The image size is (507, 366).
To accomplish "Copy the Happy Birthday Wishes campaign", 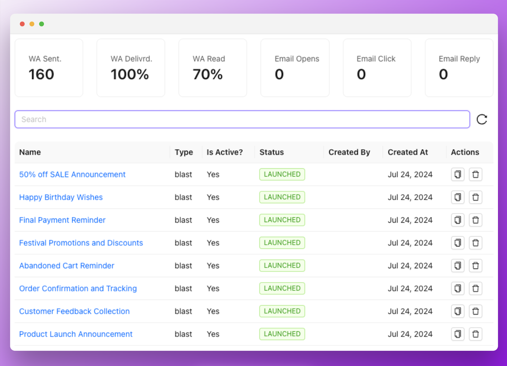I will pos(458,197).
